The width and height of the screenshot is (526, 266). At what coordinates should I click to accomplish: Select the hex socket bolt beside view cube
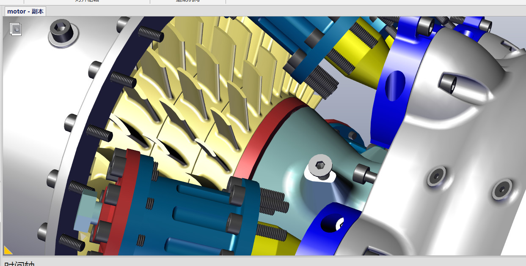click(x=61, y=31)
